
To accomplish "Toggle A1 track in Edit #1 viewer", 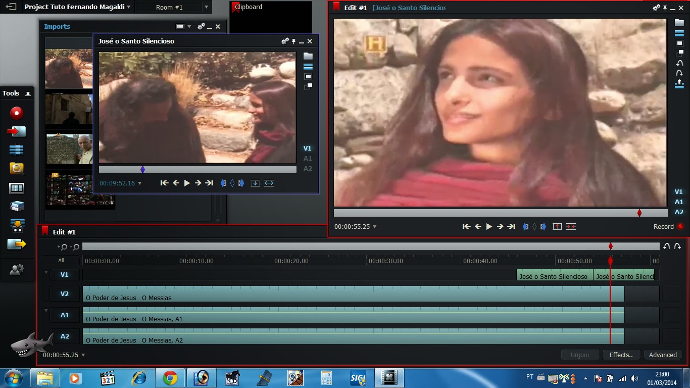I will click(x=679, y=202).
